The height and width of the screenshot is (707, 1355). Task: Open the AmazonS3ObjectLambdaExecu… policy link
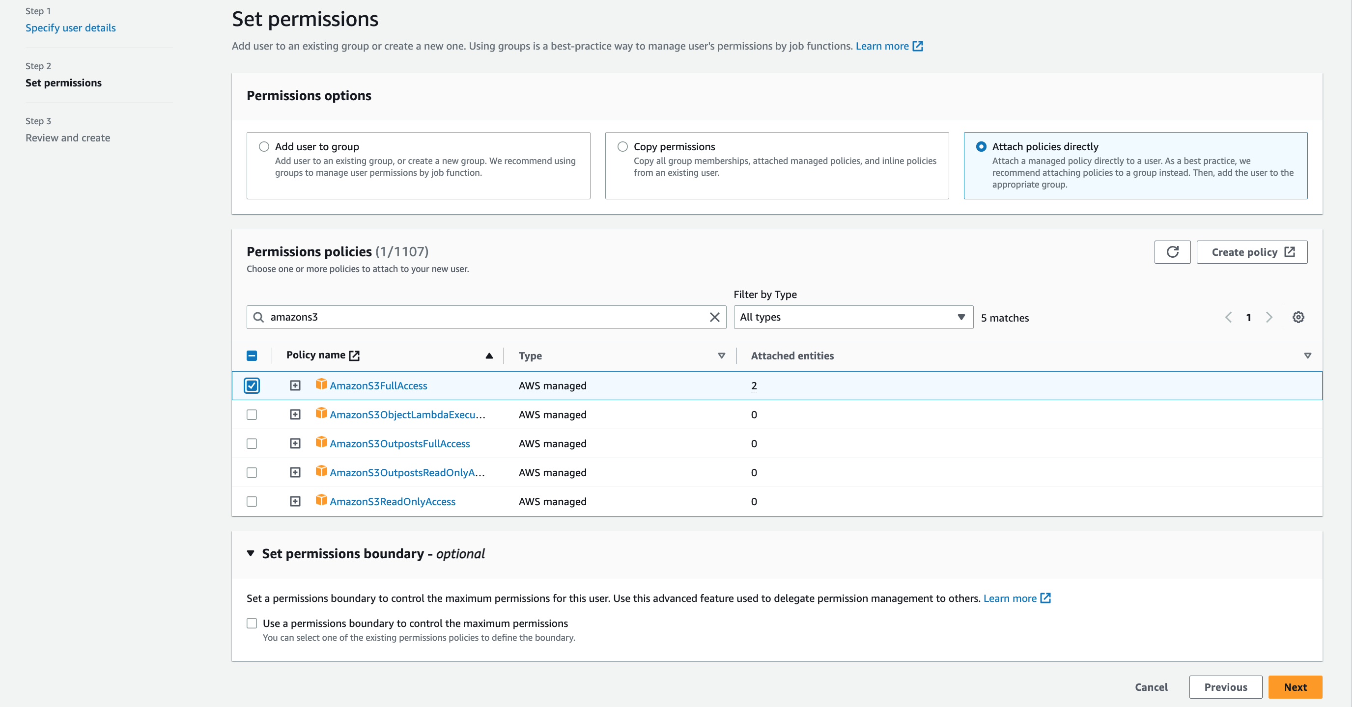[x=407, y=415]
